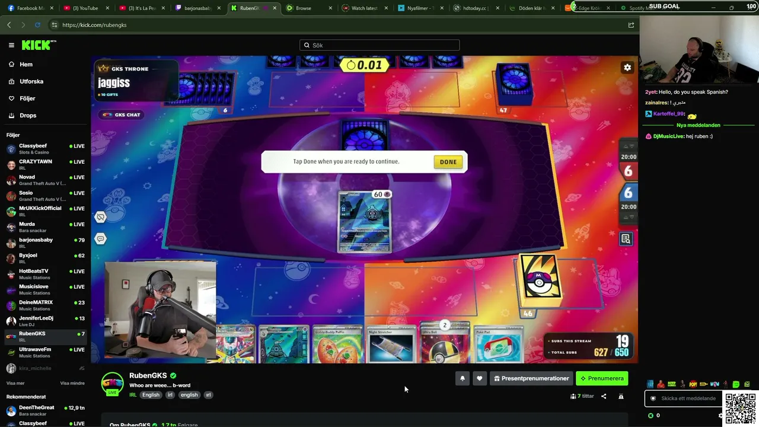This screenshot has width=759, height=427.
Task: Click the RubenGKS channel avatar below the video
Action: [112, 383]
